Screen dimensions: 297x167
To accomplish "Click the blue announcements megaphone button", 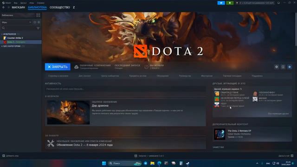I will click(x=221, y=3).
